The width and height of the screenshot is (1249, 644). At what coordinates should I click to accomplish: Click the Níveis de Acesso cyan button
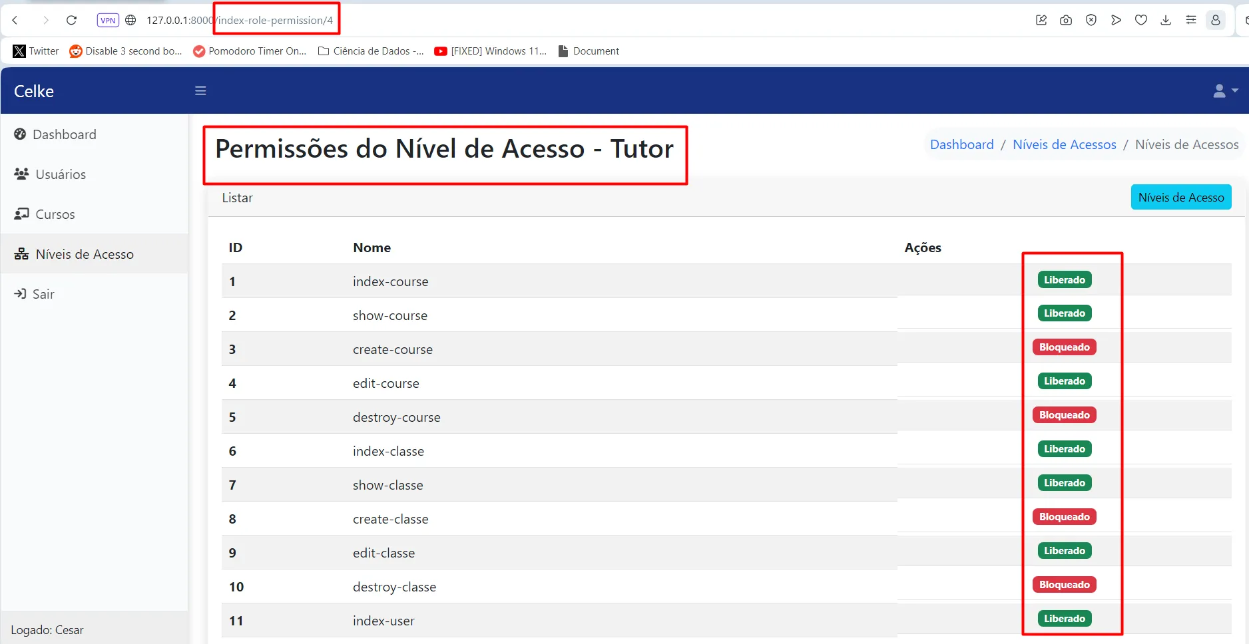[x=1180, y=198]
